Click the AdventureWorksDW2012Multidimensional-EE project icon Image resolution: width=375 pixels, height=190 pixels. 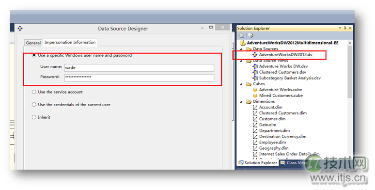click(243, 43)
